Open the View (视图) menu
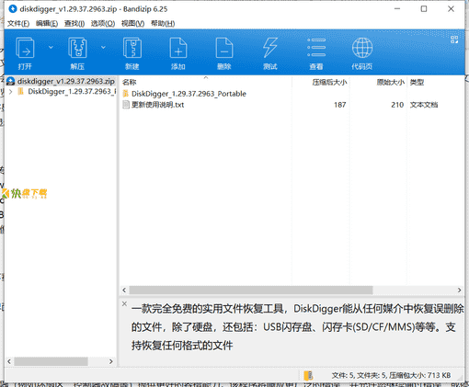The height and width of the screenshot is (387, 469). [132, 23]
